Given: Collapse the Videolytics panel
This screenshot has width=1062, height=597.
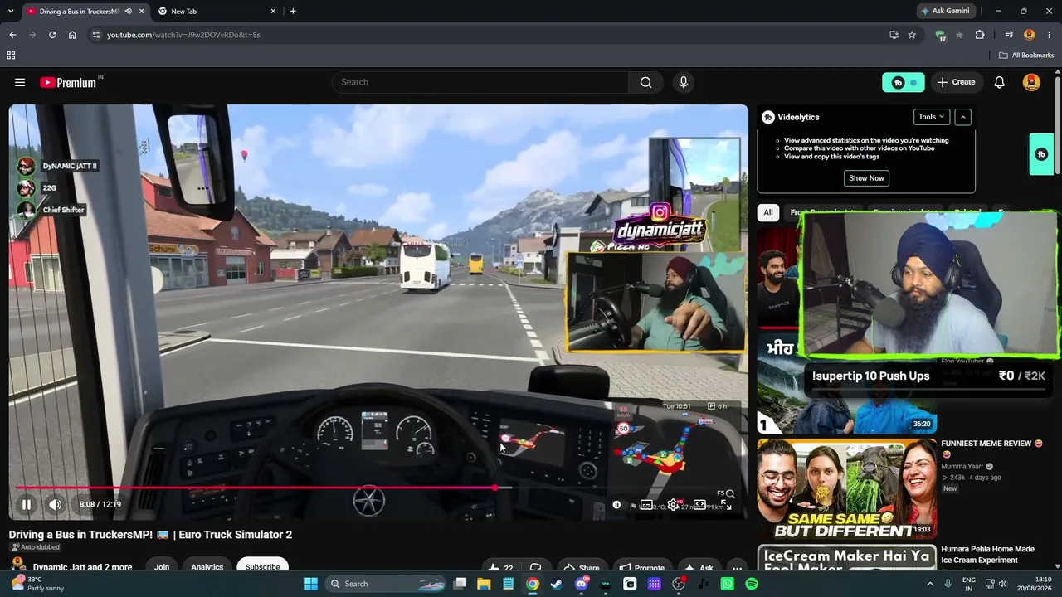Looking at the screenshot, I should pyautogui.click(x=963, y=117).
